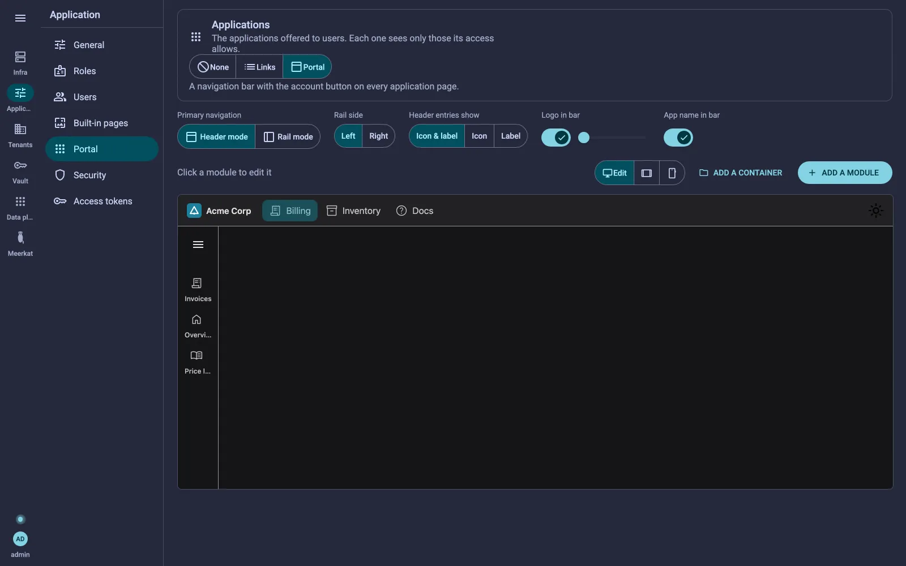Click the Acme Corp logo
906x566 pixels.
[x=194, y=211]
